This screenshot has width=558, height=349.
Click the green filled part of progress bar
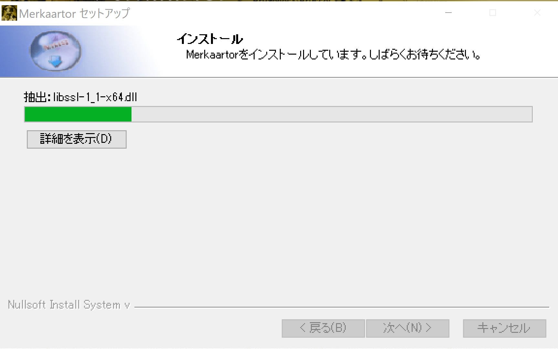(78, 114)
